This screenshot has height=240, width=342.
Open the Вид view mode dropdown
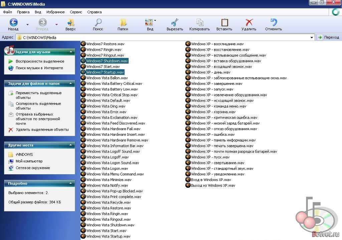click(155, 20)
